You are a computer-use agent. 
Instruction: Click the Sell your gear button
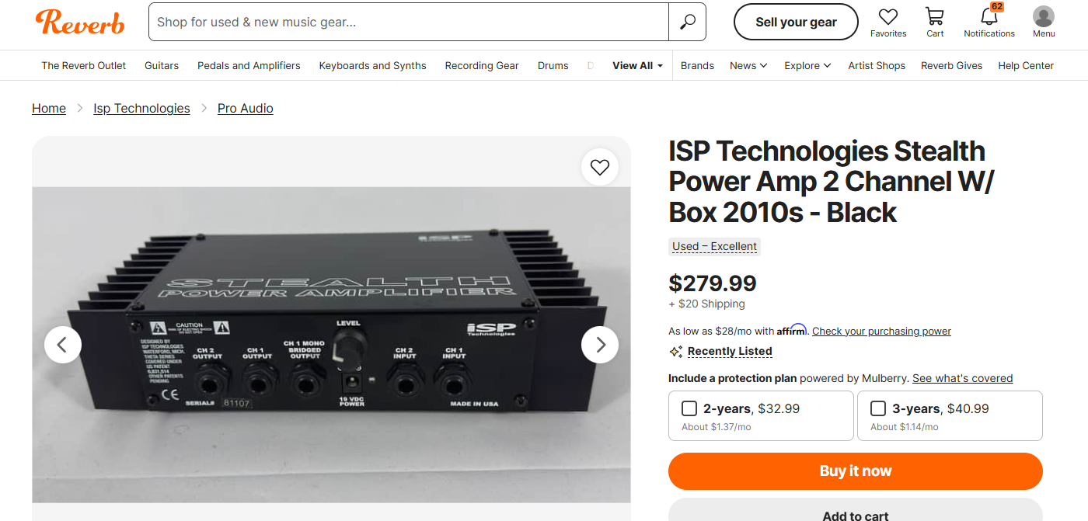tap(796, 22)
